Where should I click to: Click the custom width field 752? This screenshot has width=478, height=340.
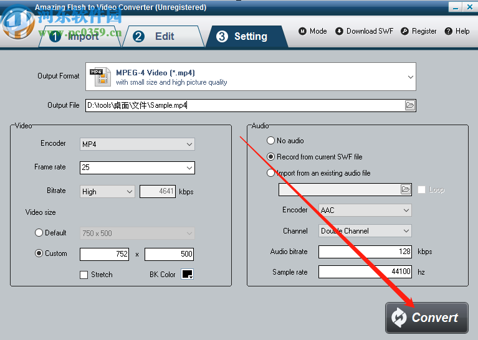coord(104,254)
